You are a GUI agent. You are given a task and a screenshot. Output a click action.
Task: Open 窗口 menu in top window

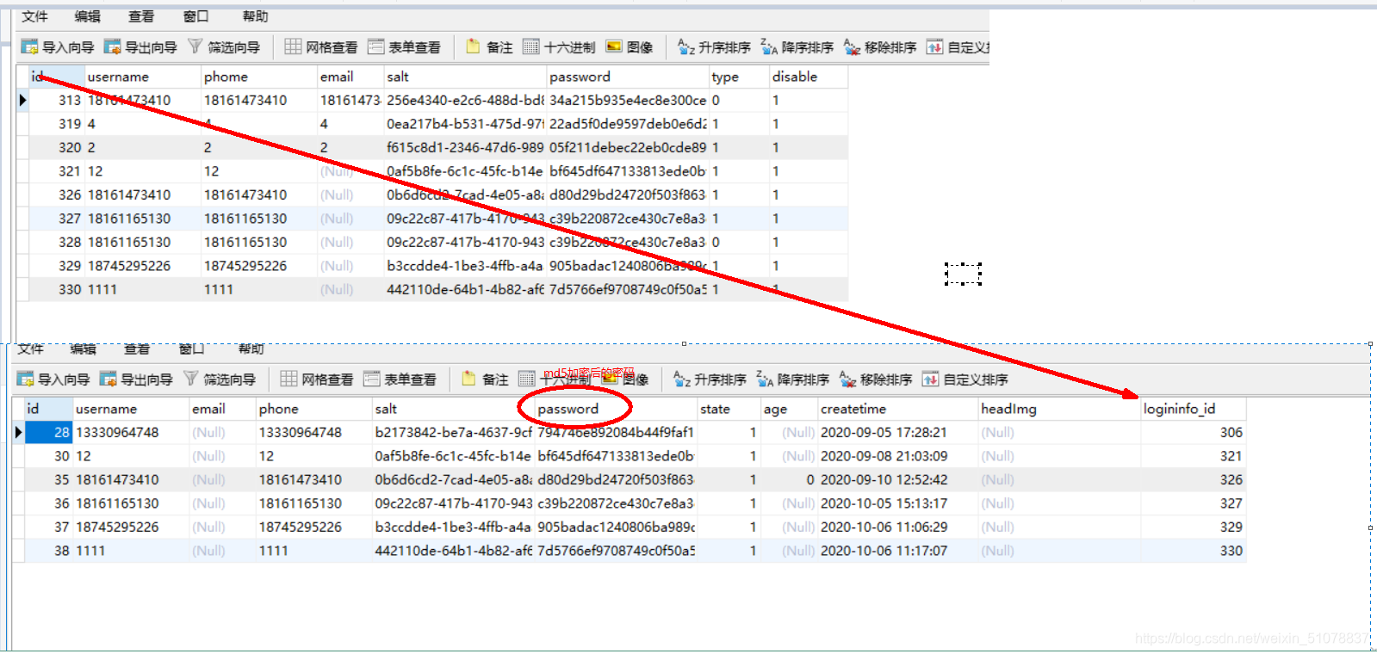(x=195, y=16)
